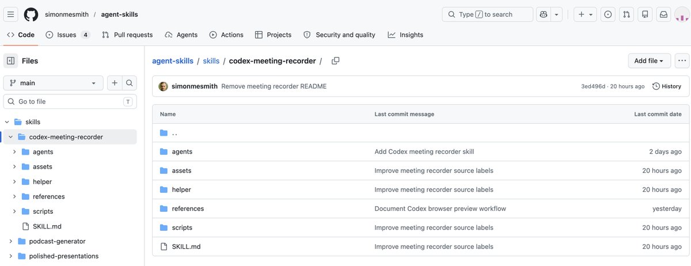
Task: Open agent-skills breadcrumb link
Action: point(173,61)
